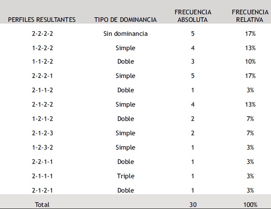
Task: Click the Total row label
Action: (x=42, y=205)
